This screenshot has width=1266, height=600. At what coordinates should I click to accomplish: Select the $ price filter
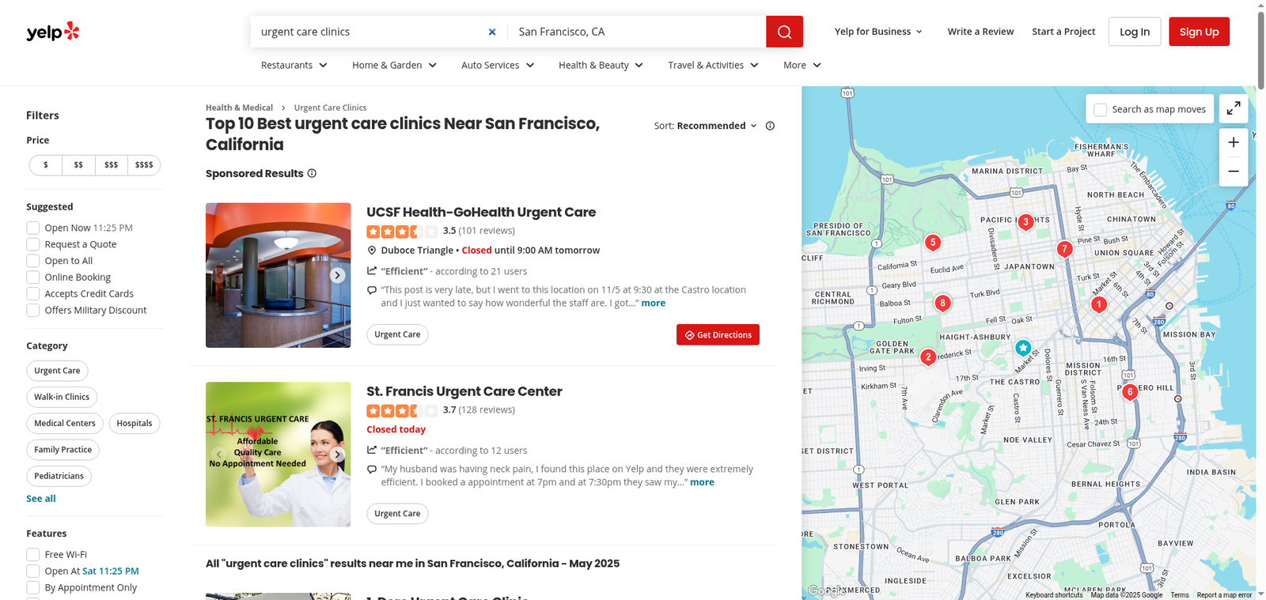46,165
